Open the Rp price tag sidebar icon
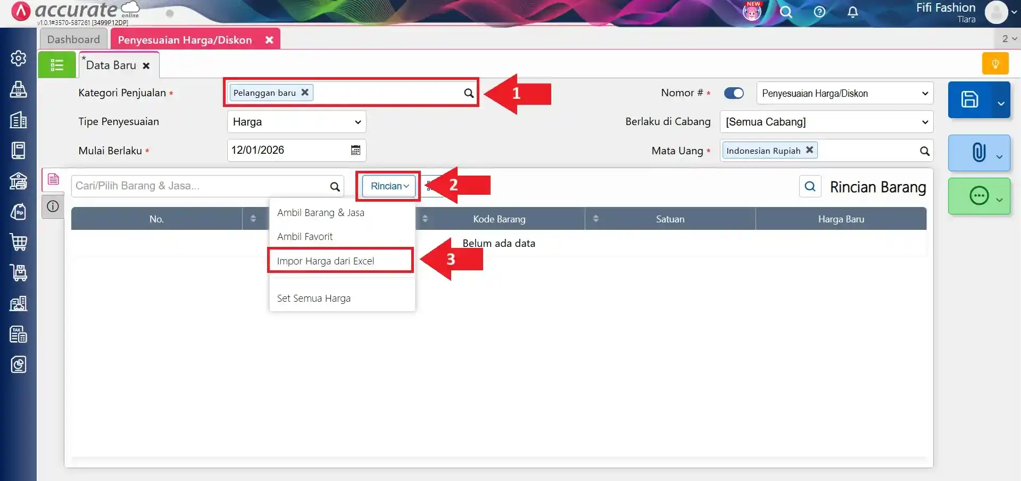The image size is (1021, 481). click(x=19, y=212)
